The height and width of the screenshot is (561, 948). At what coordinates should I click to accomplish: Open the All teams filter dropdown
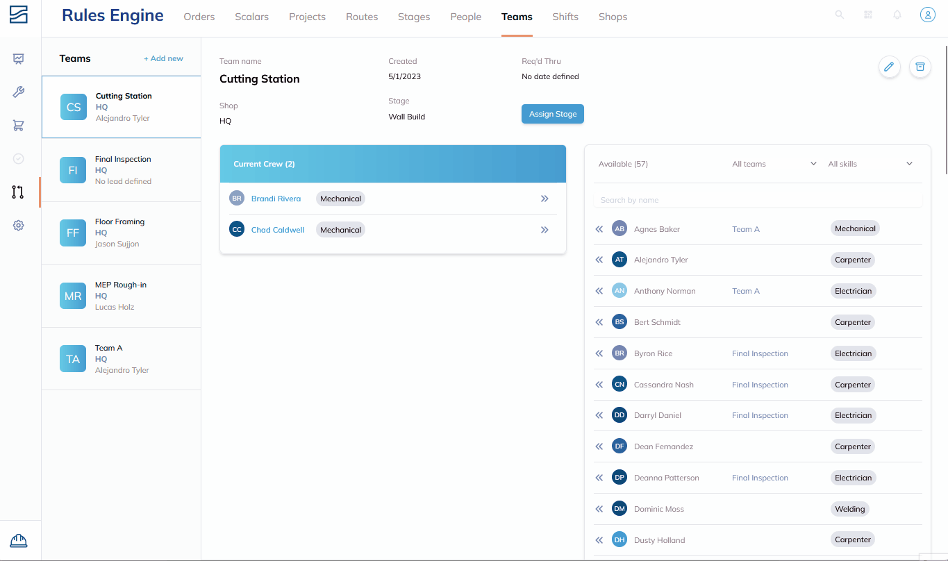pos(774,164)
